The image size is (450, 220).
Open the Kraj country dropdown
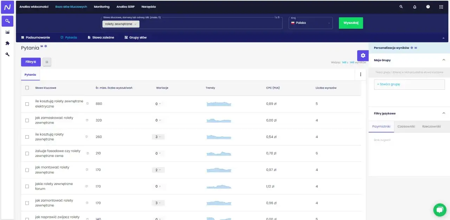coord(310,23)
